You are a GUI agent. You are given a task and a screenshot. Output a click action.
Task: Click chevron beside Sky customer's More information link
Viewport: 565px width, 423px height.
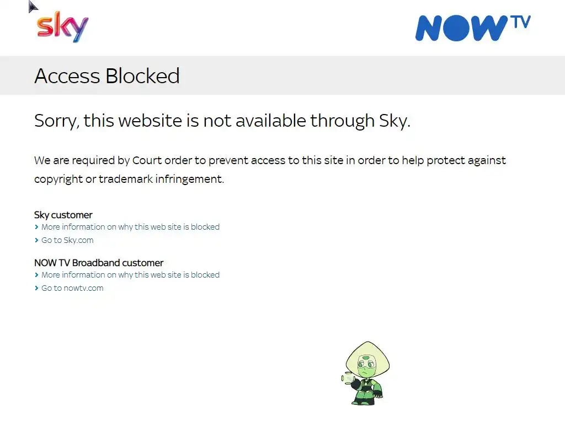(x=36, y=227)
